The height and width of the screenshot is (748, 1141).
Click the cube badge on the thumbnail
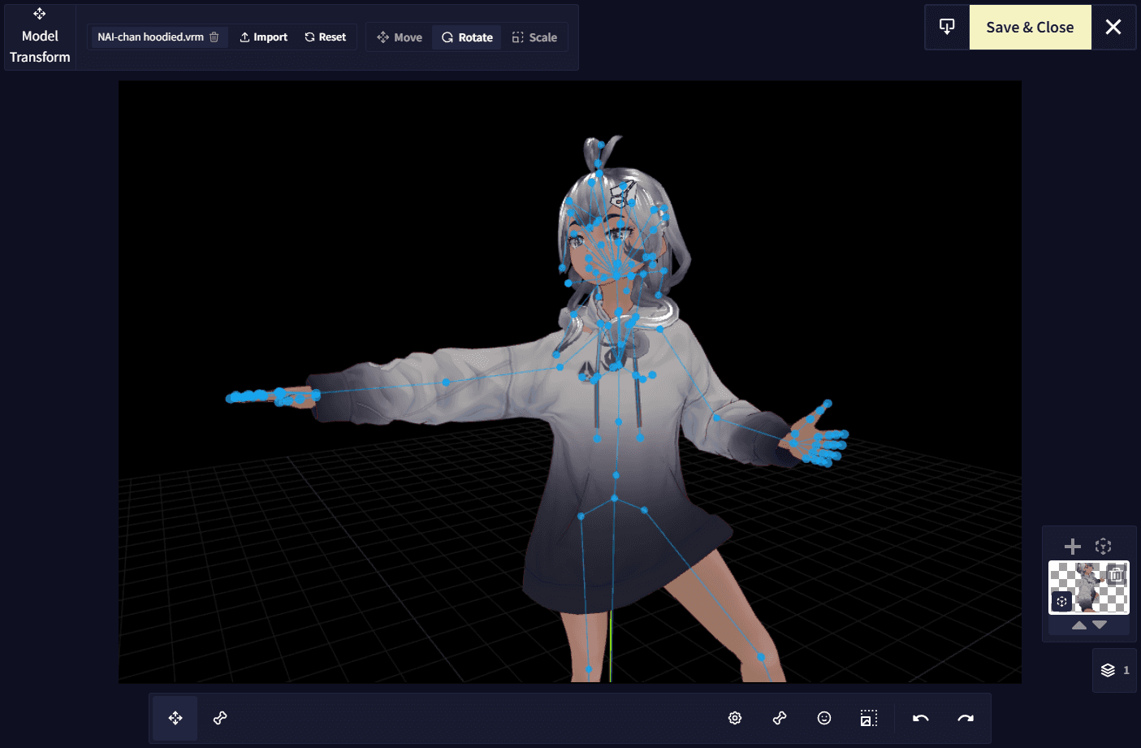coord(1061,601)
